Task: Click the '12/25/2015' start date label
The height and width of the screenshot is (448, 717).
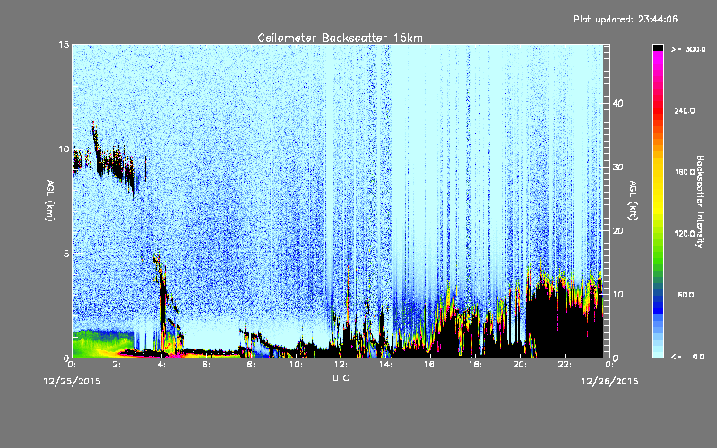Action: [x=73, y=382]
